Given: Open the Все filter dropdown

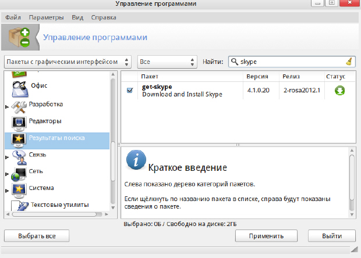Looking at the screenshot, I should click(167, 62).
